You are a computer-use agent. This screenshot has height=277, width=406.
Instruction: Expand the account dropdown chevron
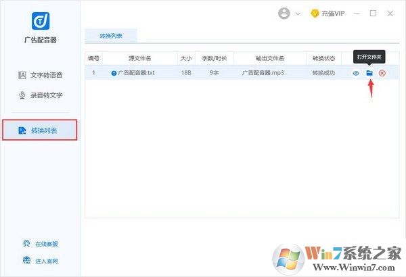coord(298,14)
